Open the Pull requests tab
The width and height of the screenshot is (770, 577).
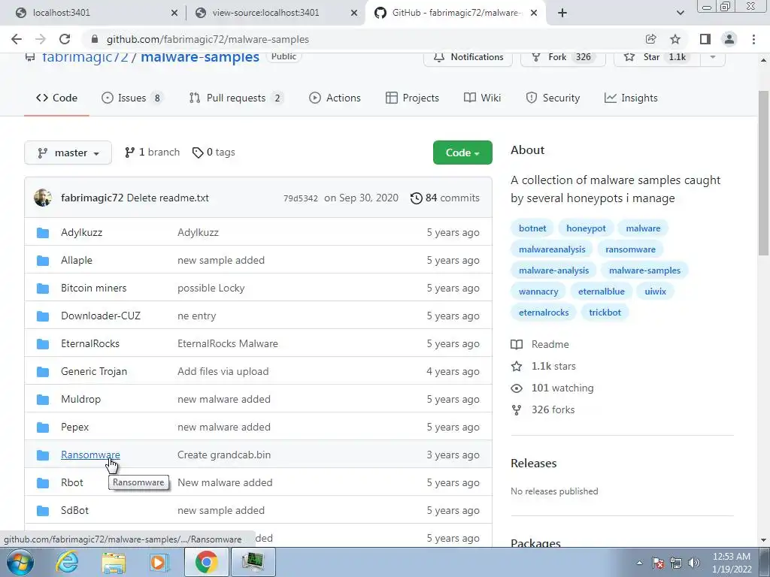(236, 98)
